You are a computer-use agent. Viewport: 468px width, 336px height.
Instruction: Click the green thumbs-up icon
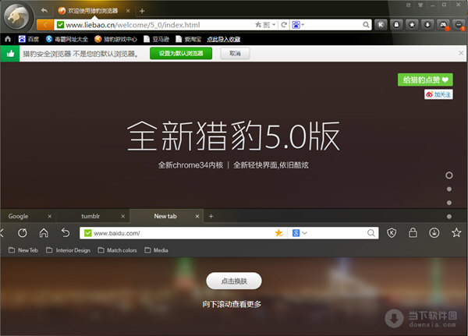(10, 54)
